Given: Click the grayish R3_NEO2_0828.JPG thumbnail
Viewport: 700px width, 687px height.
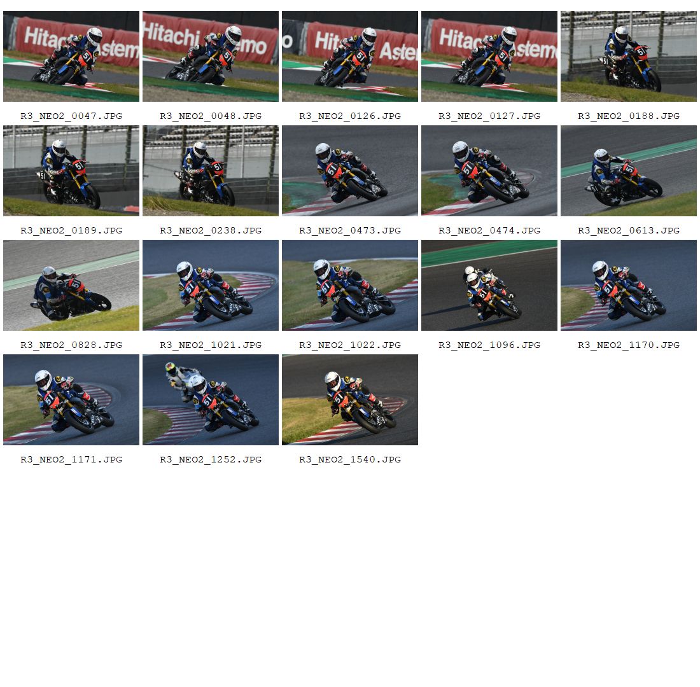Looking at the screenshot, I should [x=71, y=285].
